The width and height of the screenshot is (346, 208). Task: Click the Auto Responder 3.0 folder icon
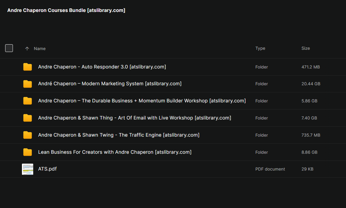pyautogui.click(x=28, y=67)
